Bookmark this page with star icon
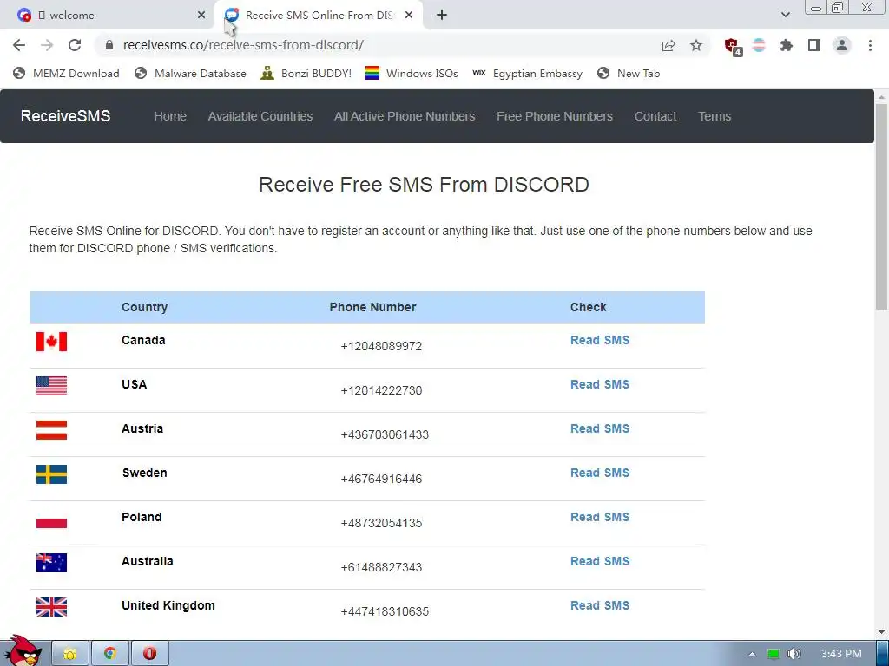 [696, 45]
